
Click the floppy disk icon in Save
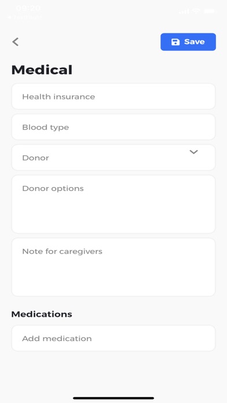(x=175, y=42)
